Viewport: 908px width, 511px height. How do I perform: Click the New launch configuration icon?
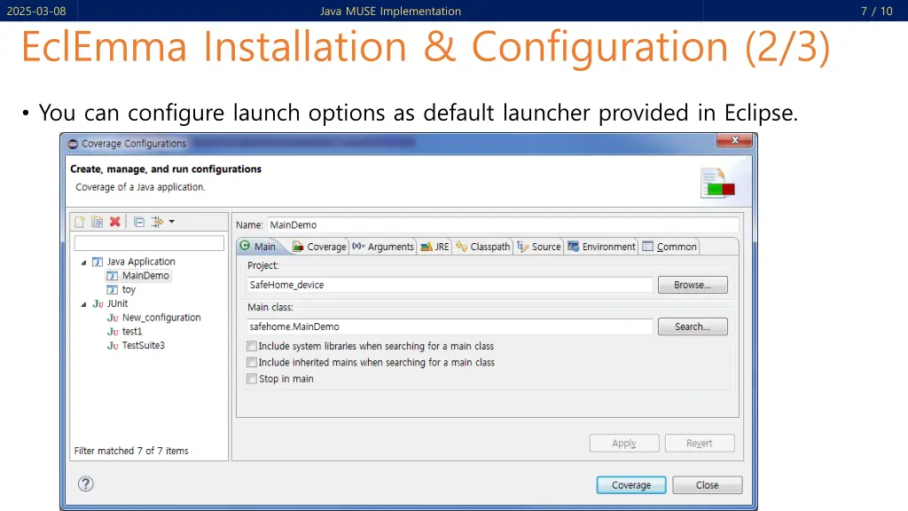pyautogui.click(x=80, y=222)
